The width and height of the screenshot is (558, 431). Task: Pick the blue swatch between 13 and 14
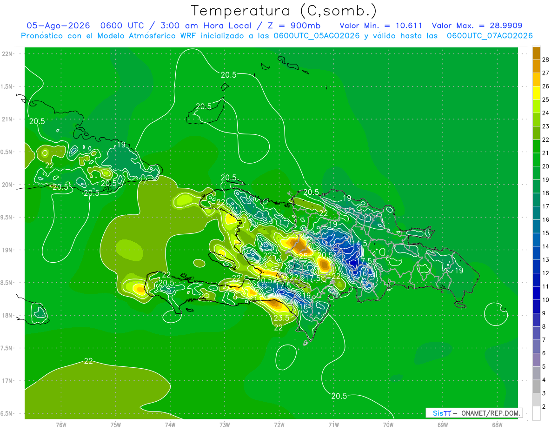tap(536, 253)
